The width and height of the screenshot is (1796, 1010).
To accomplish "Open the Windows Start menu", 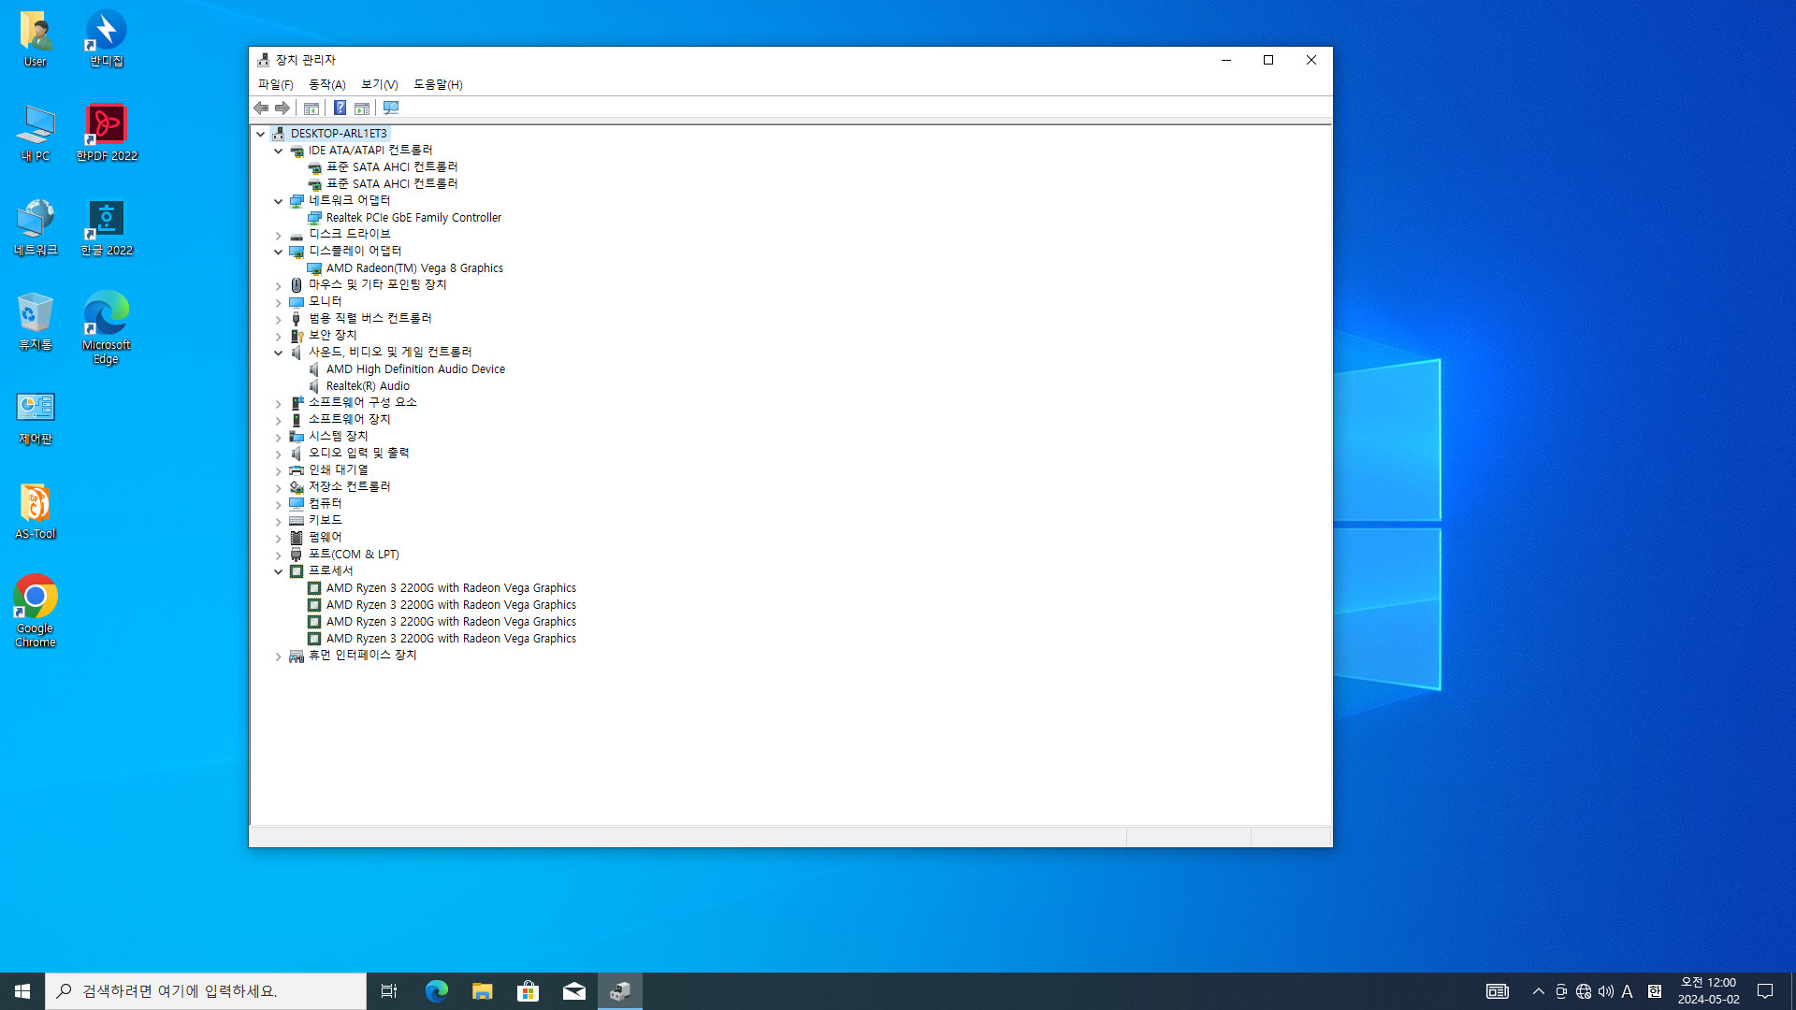I will pos(22,991).
